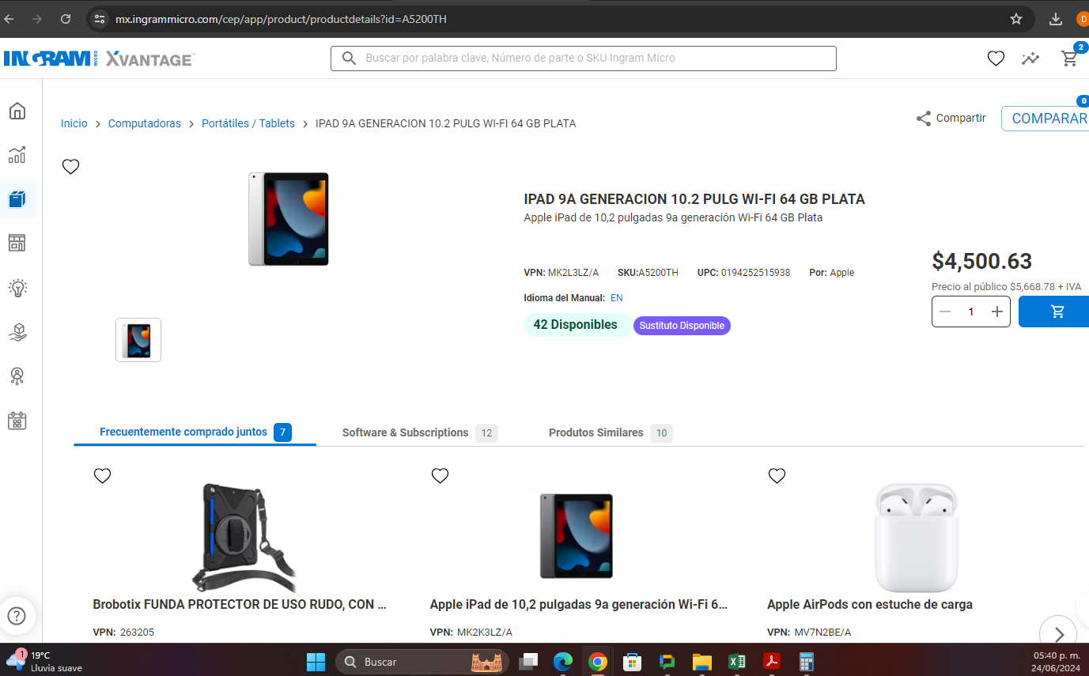Open File Explorer from taskbar

[x=701, y=662]
